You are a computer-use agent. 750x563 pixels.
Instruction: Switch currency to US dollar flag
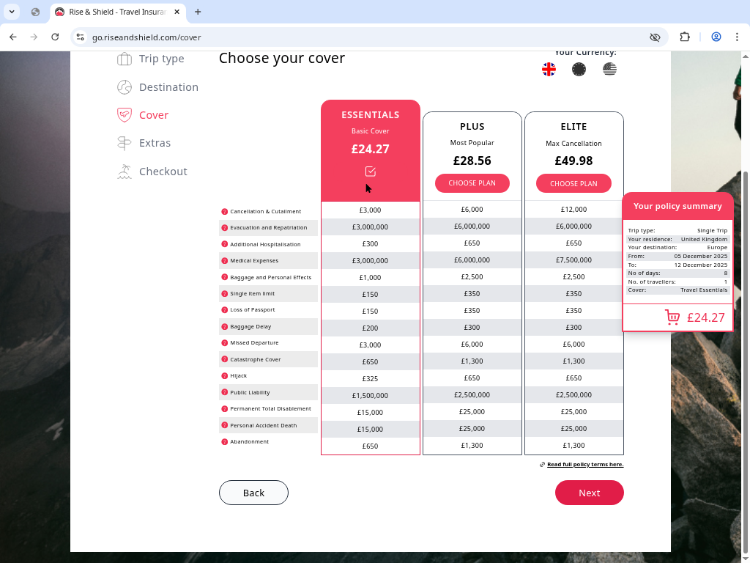click(x=609, y=70)
